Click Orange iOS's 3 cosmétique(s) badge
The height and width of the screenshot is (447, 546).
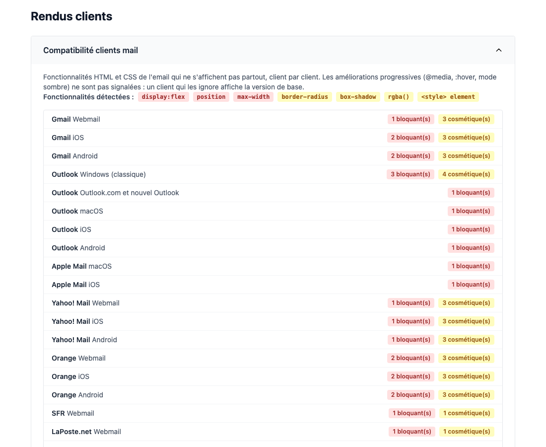(x=466, y=376)
